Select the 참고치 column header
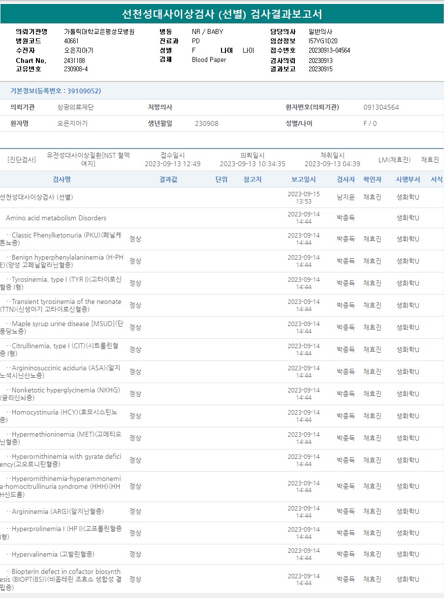Screen dimensions: 444x598 coord(253,179)
